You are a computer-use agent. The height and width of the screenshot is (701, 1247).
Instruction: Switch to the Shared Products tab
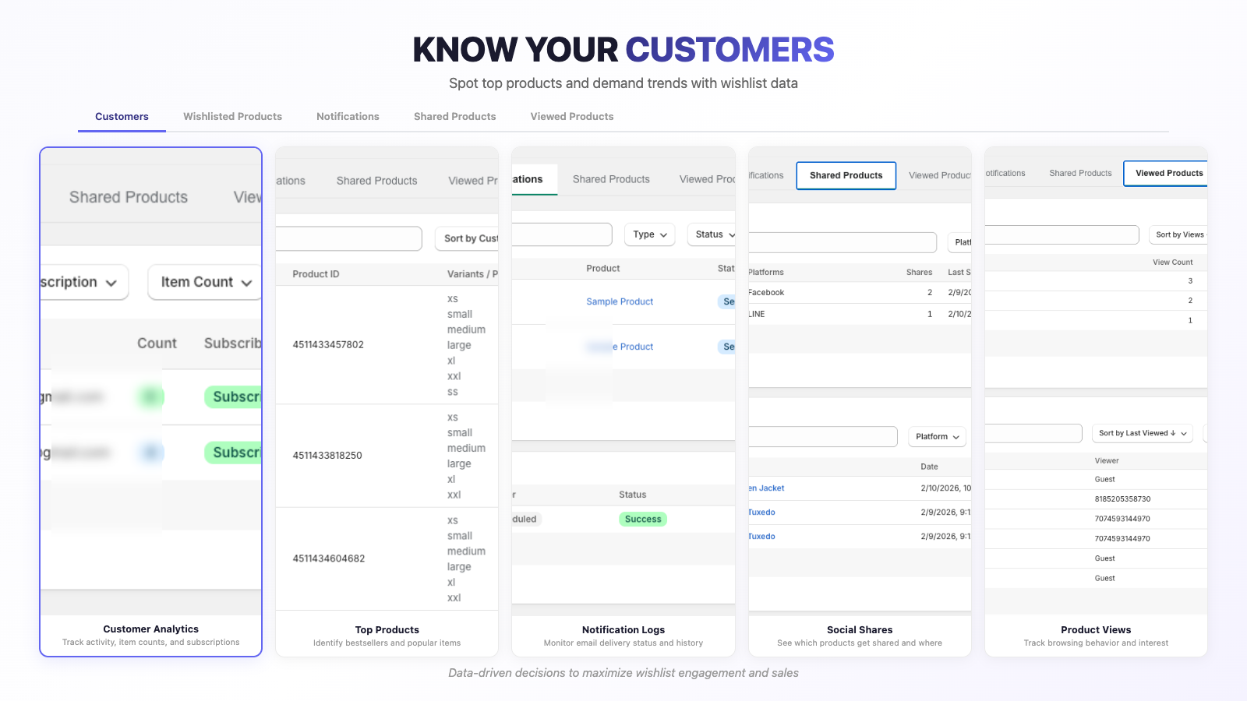point(454,116)
